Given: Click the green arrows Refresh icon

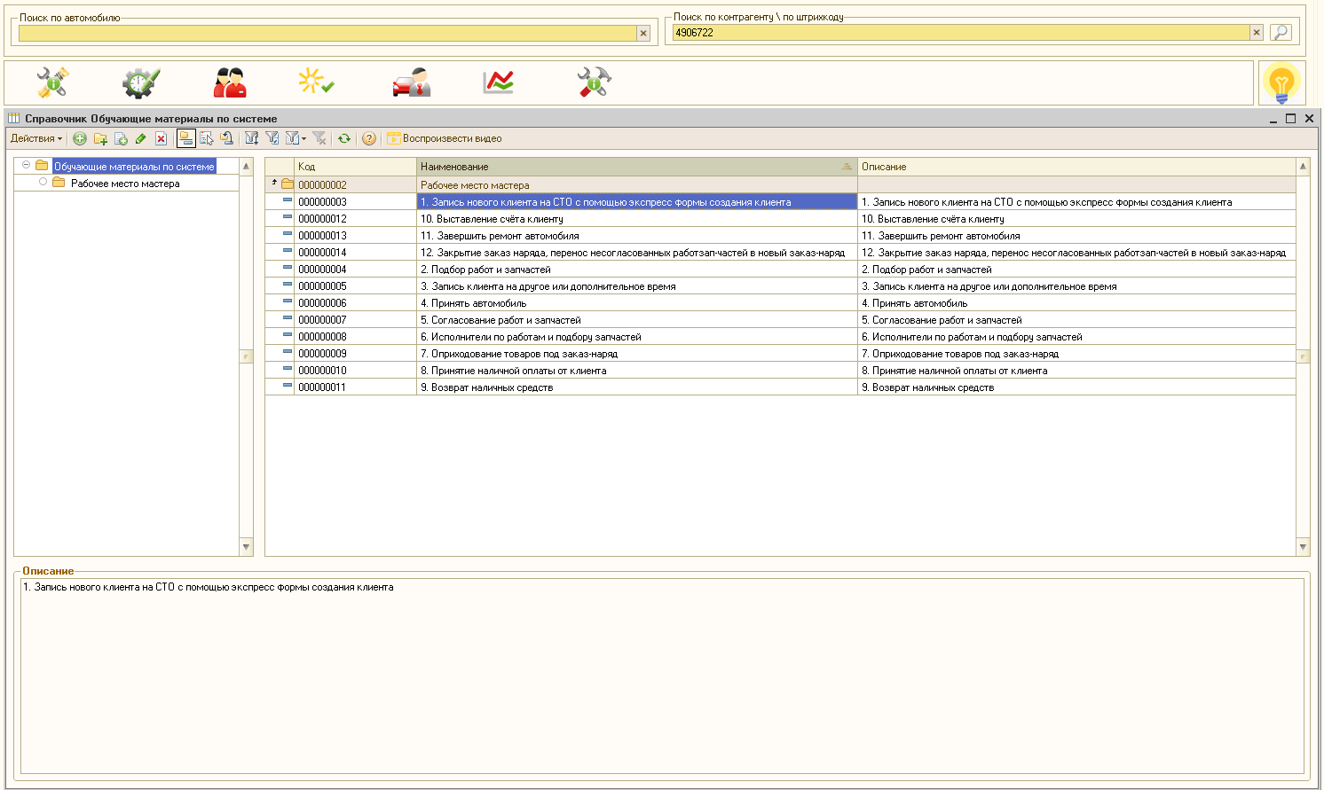Looking at the screenshot, I should pyautogui.click(x=344, y=138).
